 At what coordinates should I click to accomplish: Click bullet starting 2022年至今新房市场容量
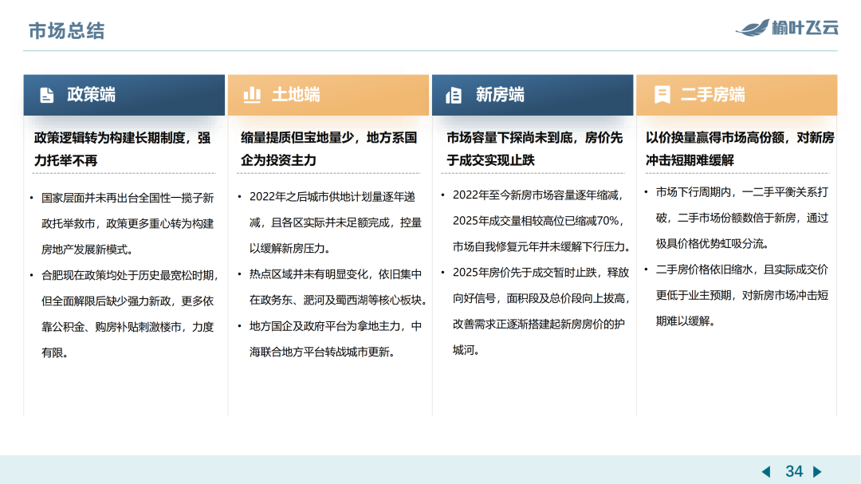[x=537, y=221]
